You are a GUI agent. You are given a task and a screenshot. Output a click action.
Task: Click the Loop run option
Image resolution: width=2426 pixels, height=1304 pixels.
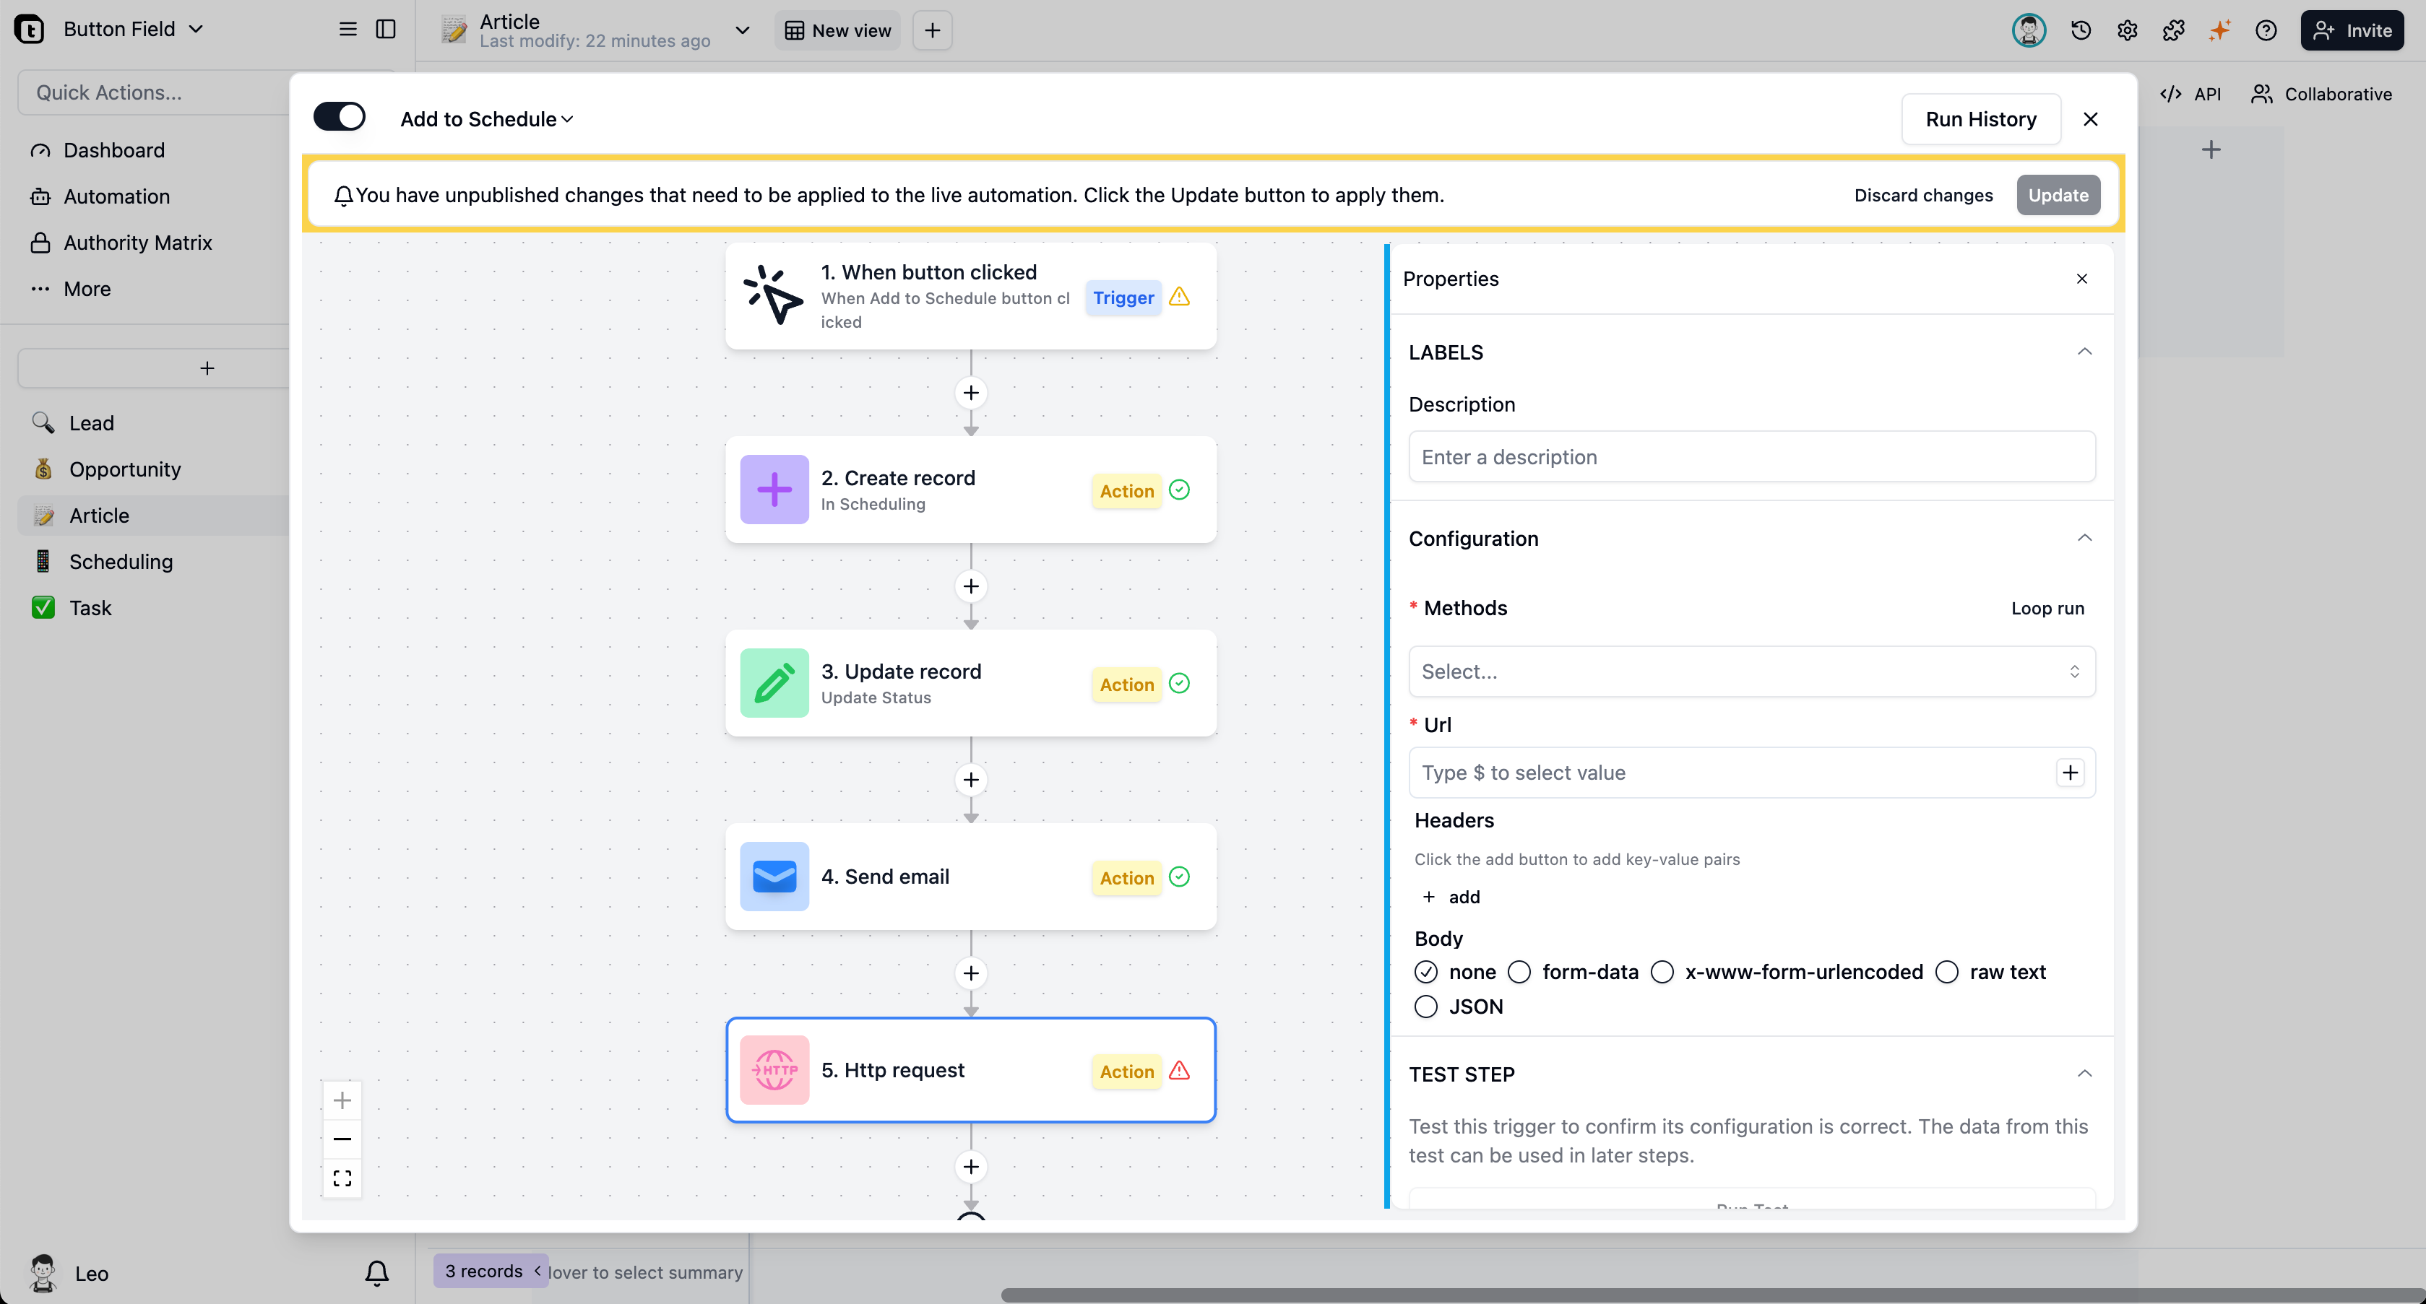pyautogui.click(x=2047, y=608)
